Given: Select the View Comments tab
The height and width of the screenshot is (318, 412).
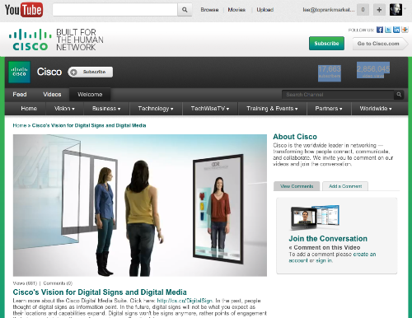Looking at the screenshot, I should tap(297, 186).
